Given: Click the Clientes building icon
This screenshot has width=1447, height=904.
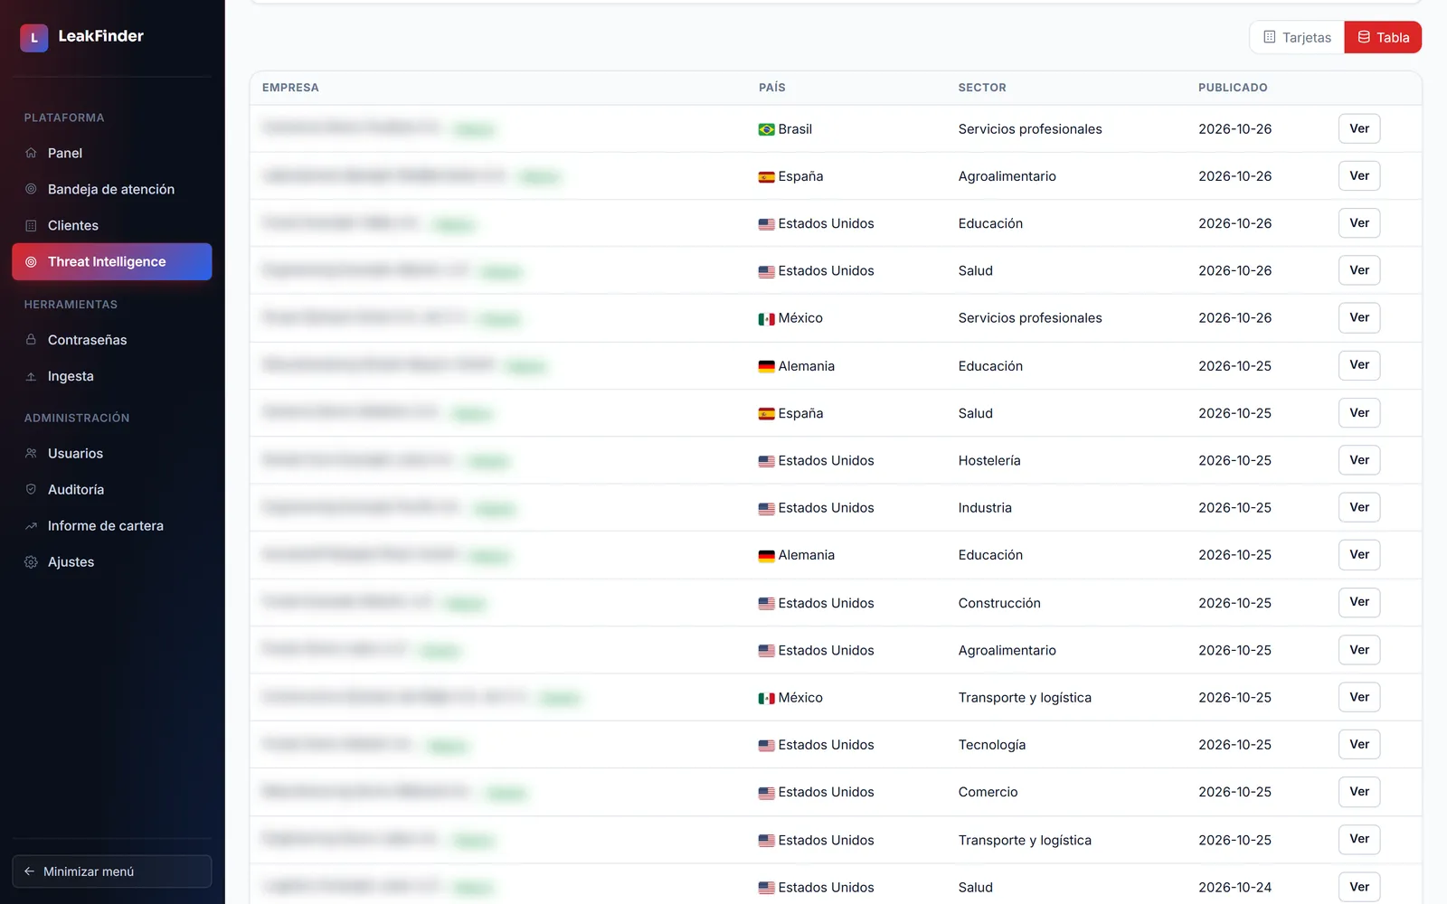Looking at the screenshot, I should (31, 225).
